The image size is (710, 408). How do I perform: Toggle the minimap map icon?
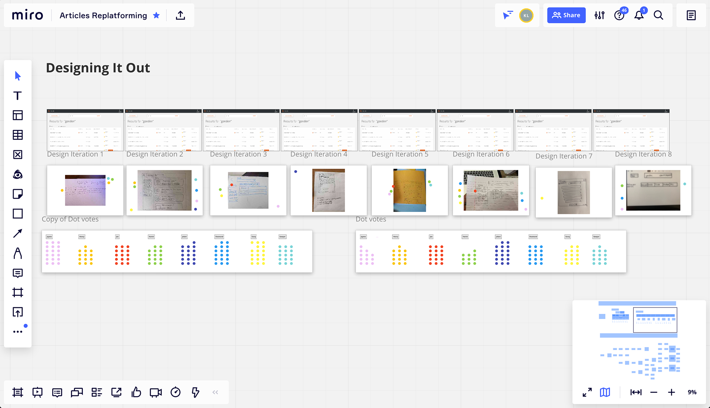pos(605,392)
